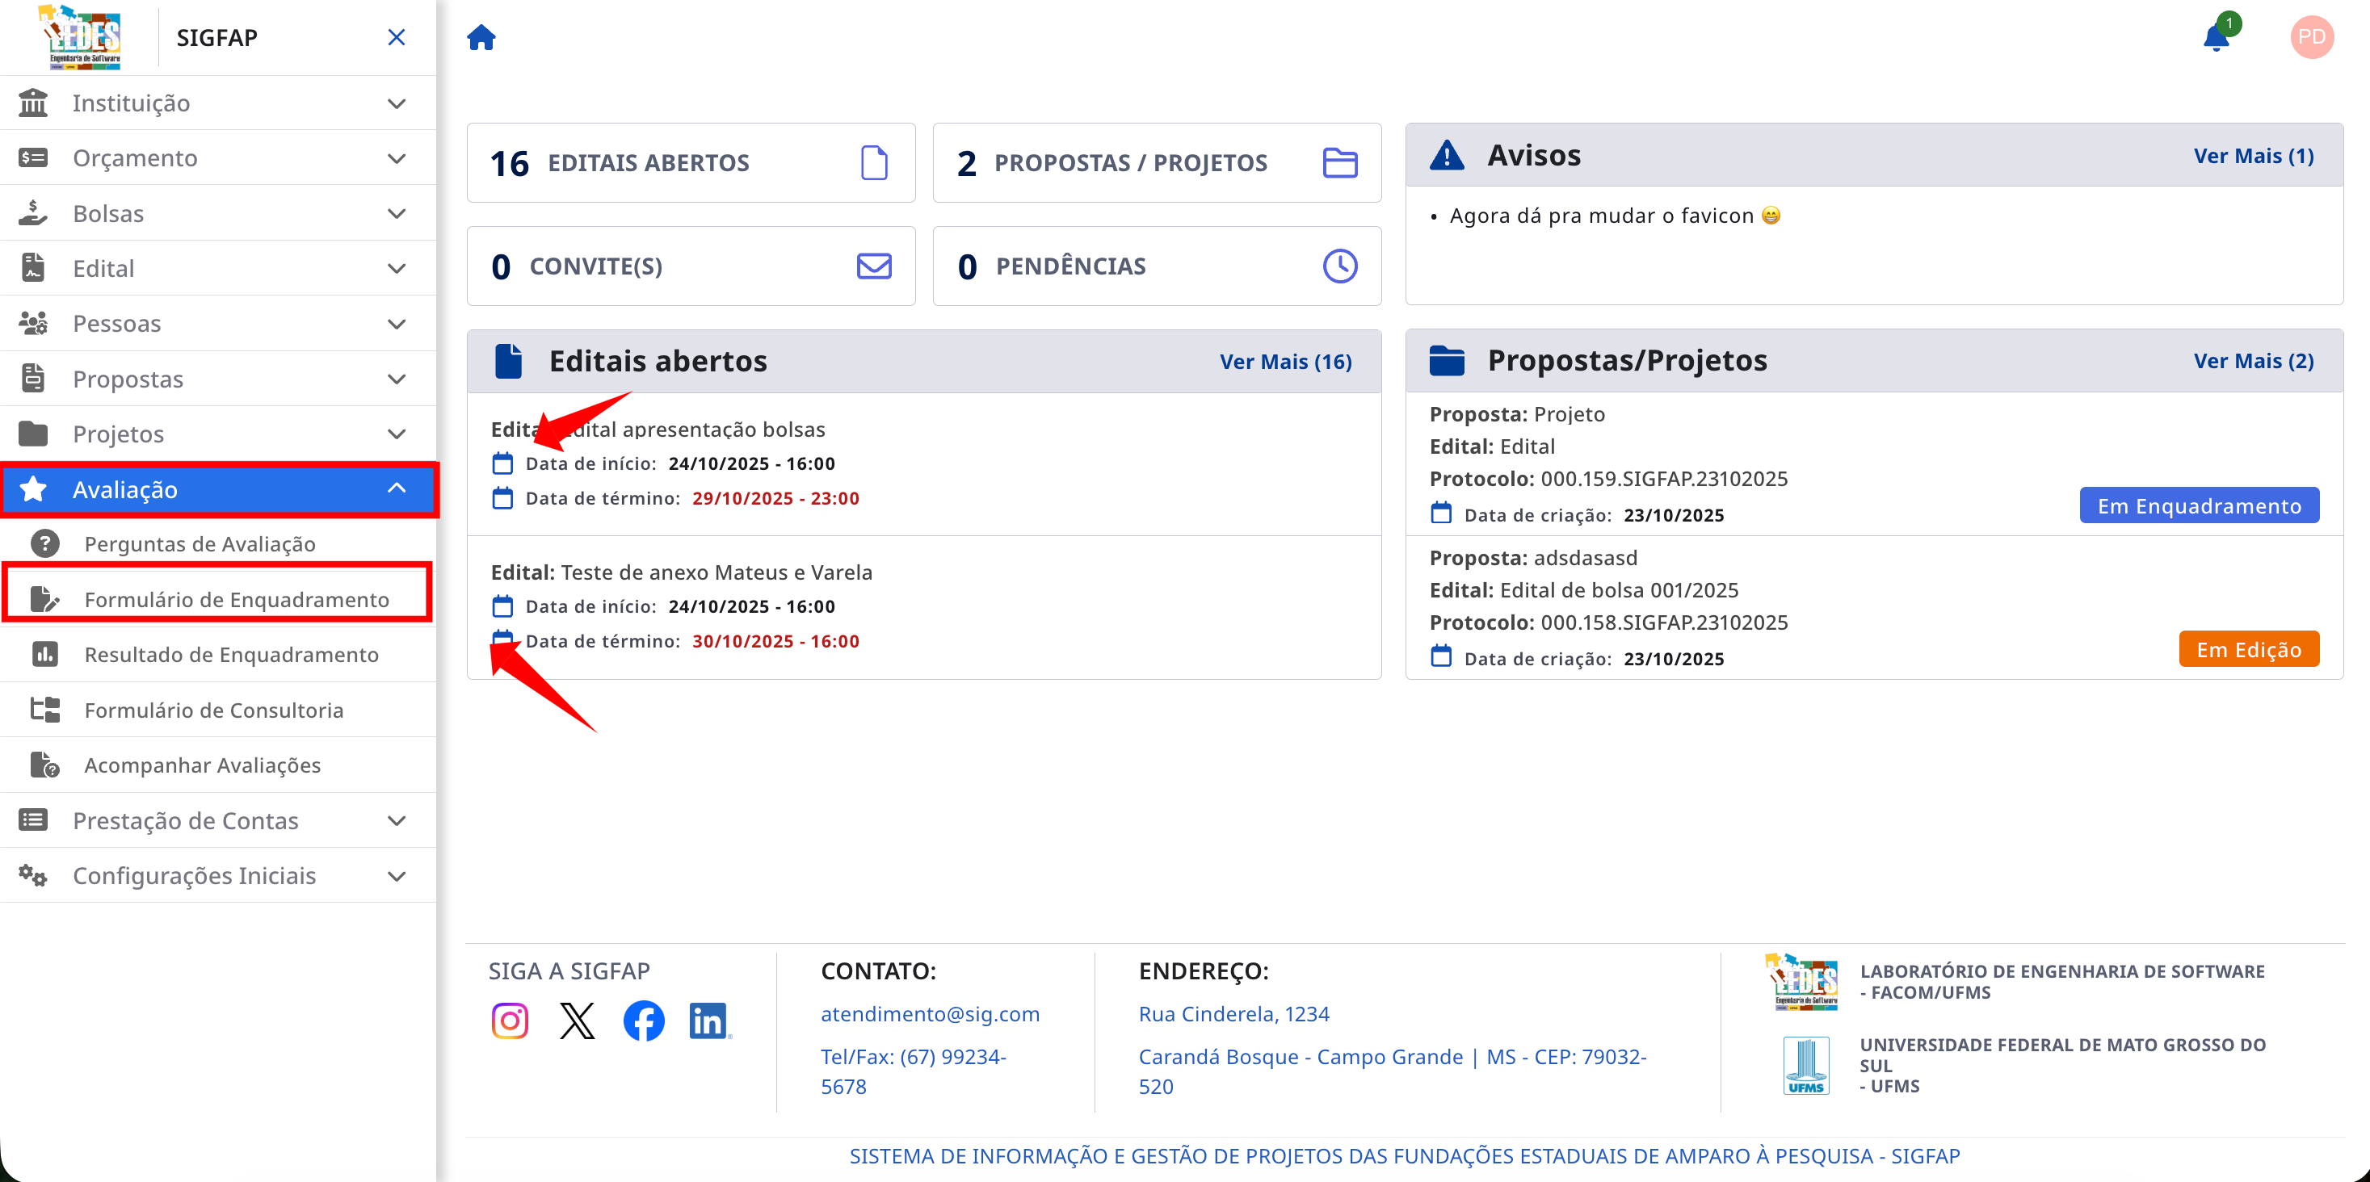Open the home icon in the top bar
Screen dimensions: 2370x1182
[x=481, y=37]
